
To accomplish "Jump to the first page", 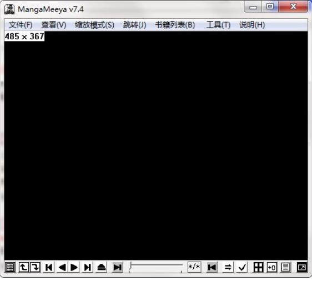I will (49, 267).
